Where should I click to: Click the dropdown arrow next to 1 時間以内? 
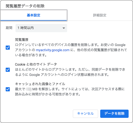tap(64, 28)
